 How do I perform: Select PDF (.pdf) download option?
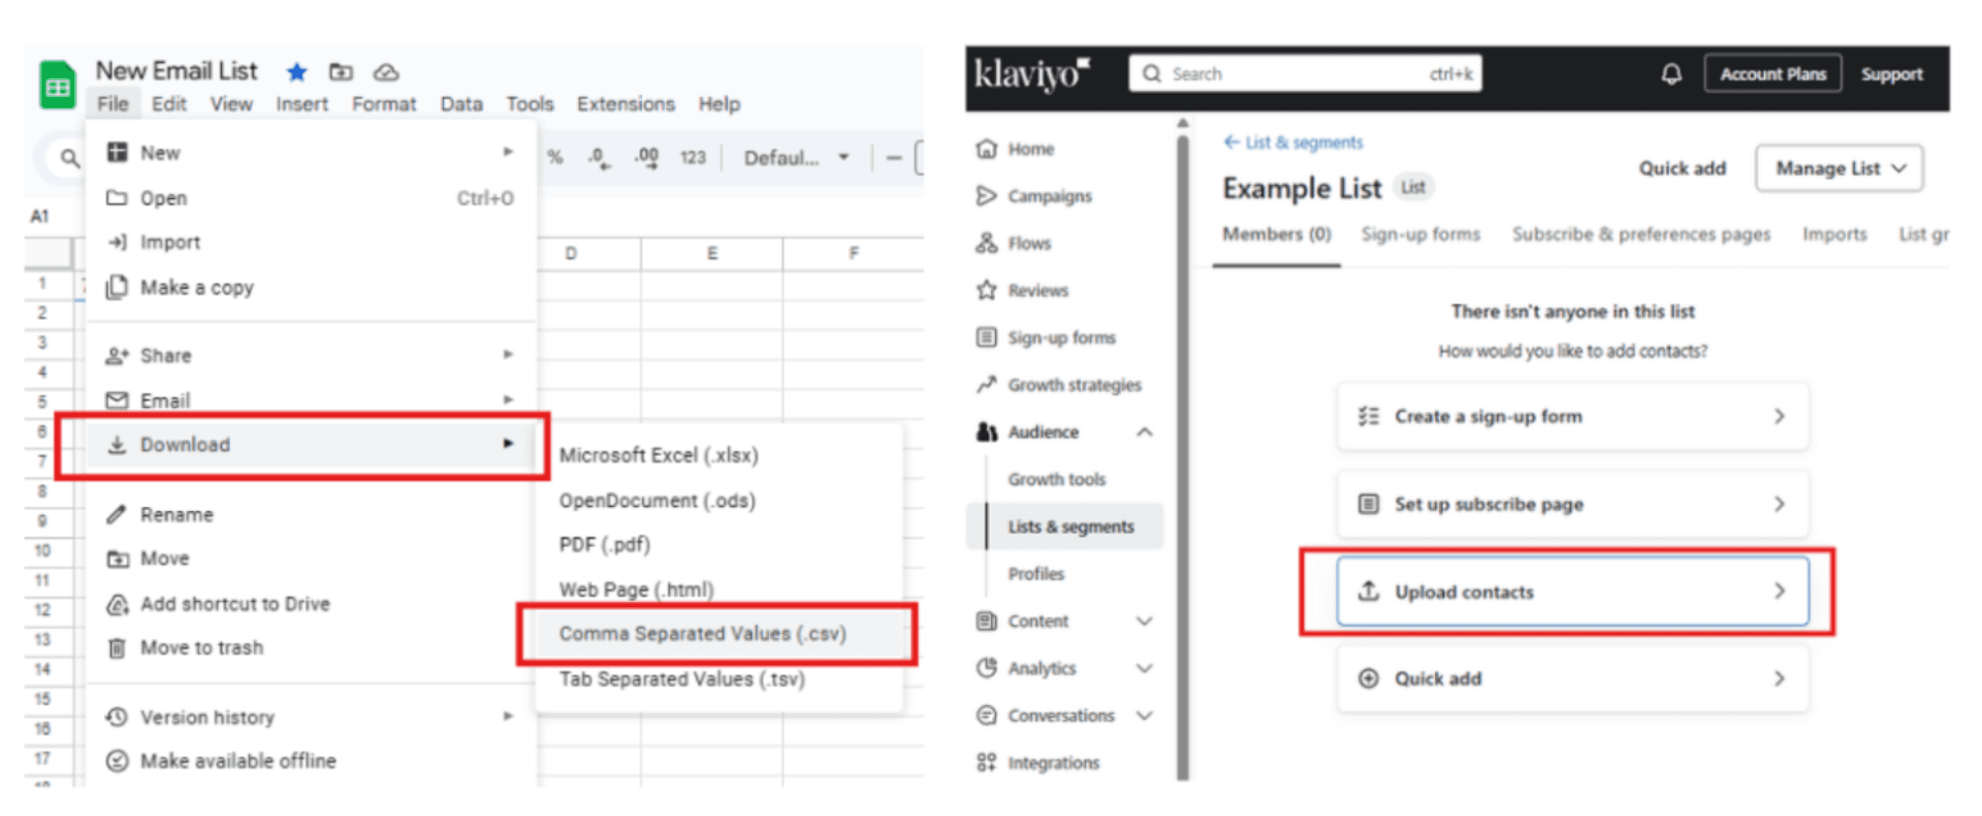point(605,545)
